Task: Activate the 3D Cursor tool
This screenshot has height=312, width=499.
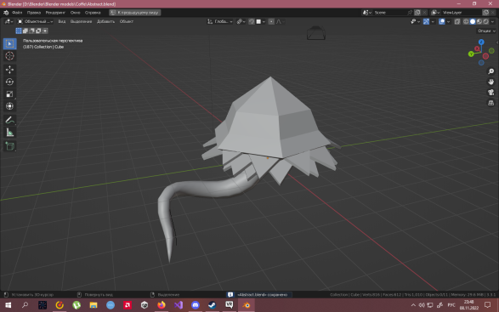Action: (x=9, y=56)
